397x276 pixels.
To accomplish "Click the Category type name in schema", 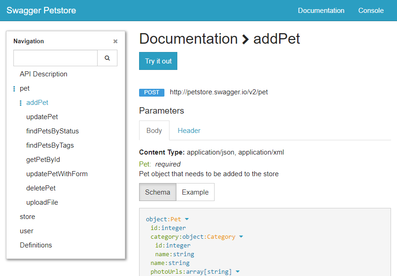I will (221, 236).
